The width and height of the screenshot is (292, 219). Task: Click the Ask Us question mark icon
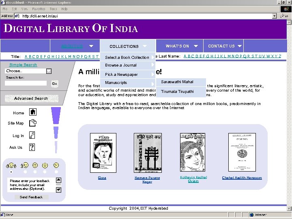coord(32,147)
